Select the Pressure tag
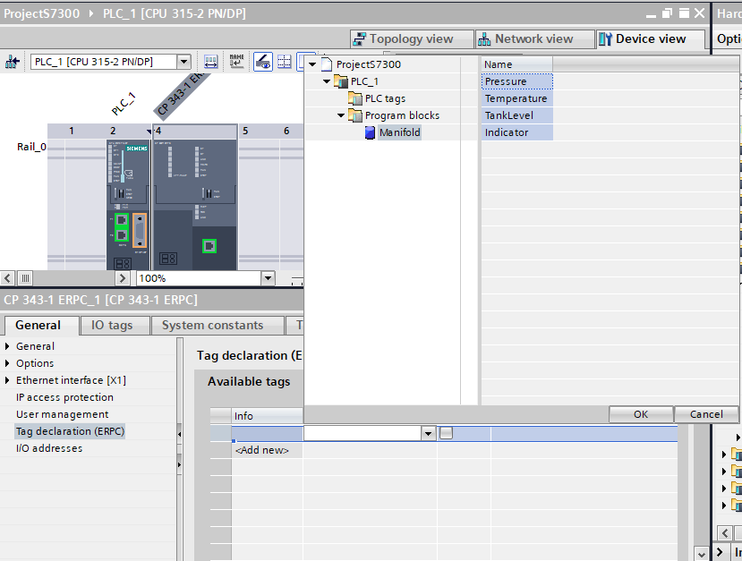The height and width of the screenshot is (561, 742). [517, 81]
